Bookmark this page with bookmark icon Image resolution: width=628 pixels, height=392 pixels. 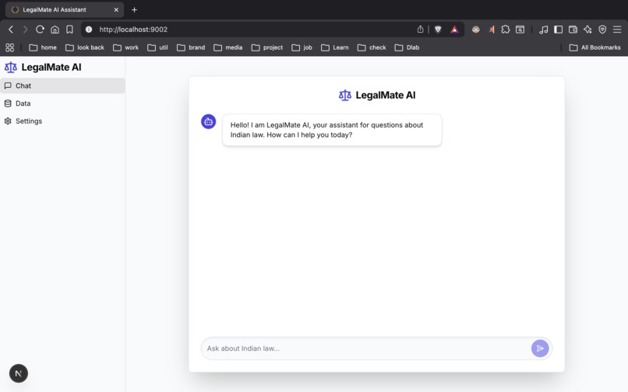pyautogui.click(x=69, y=30)
